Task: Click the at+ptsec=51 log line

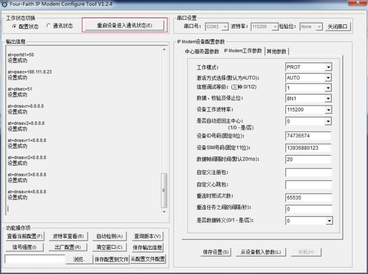Action: 20,89
